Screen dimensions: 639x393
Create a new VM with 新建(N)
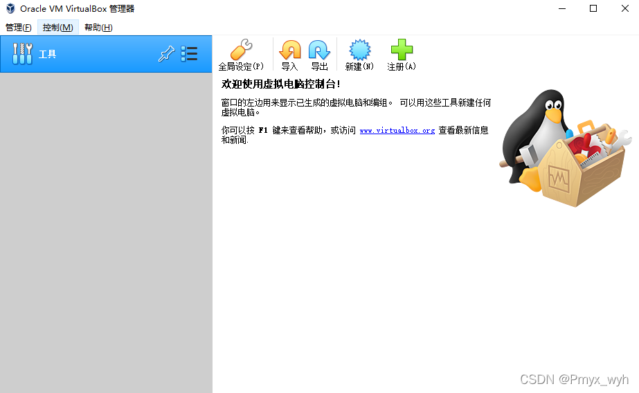tap(359, 55)
